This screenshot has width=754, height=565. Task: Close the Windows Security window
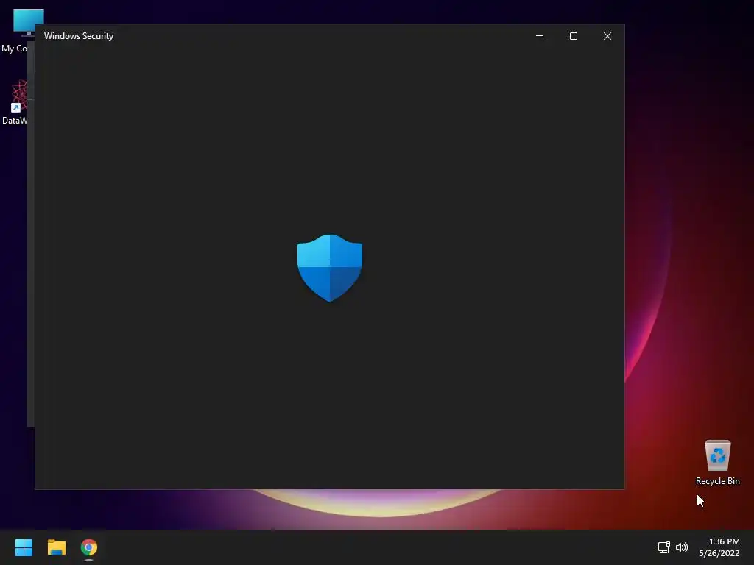point(607,36)
